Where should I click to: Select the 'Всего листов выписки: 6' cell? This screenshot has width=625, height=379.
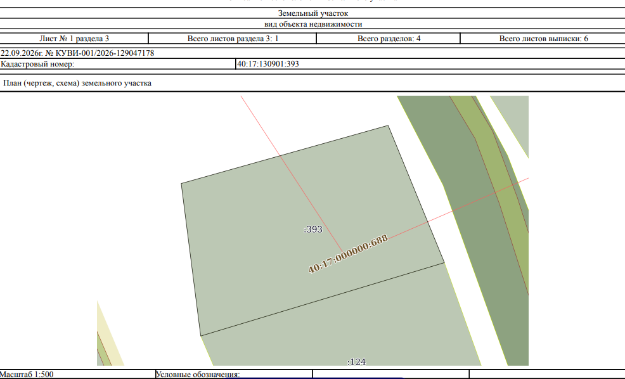[543, 39]
